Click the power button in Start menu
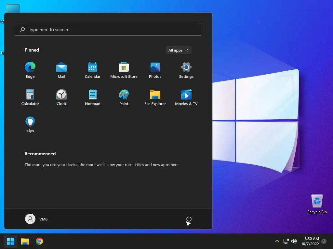This screenshot has width=333, height=249. point(189,219)
